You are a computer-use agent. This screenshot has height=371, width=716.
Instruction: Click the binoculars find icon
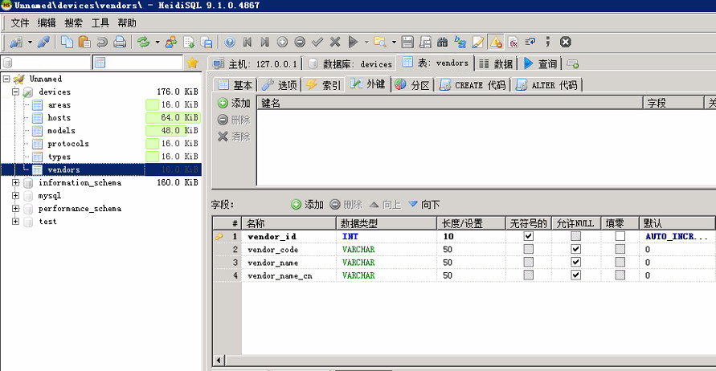pyautogui.click(x=443, y=42)
